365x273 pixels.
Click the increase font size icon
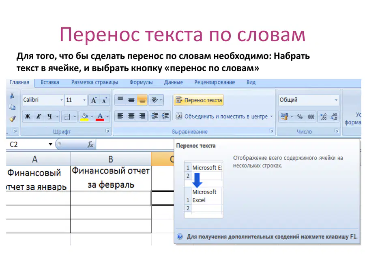point(94,100)
